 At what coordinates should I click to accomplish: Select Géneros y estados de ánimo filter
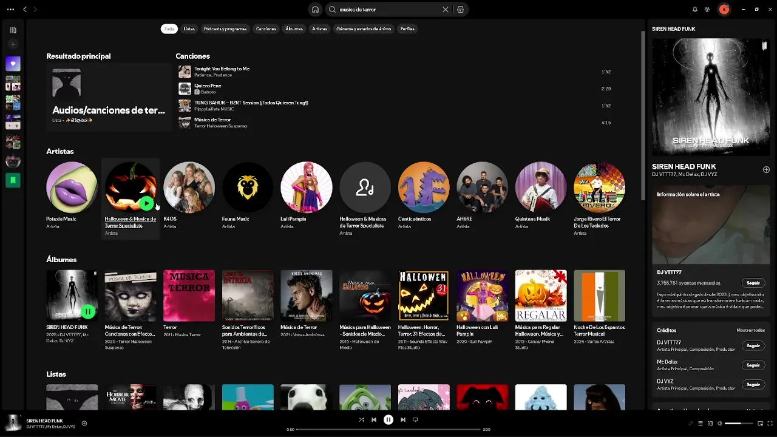[x=364, y=29]
